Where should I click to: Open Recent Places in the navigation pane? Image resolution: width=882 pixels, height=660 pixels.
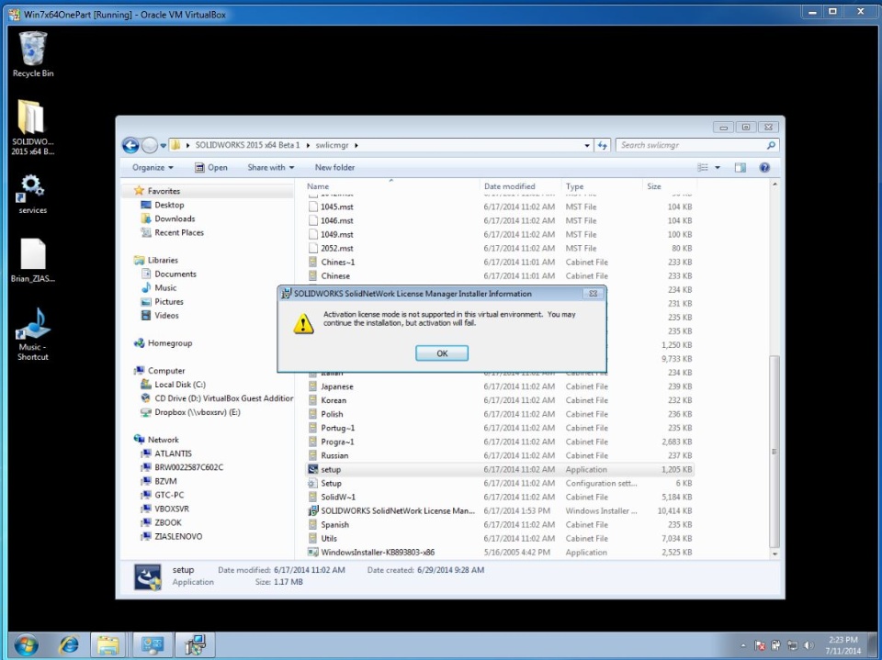tap(179, 233)
